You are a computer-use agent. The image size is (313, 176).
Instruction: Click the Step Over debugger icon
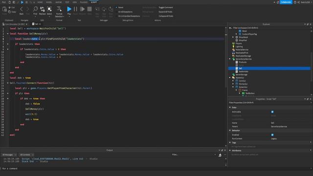point(104,9)
